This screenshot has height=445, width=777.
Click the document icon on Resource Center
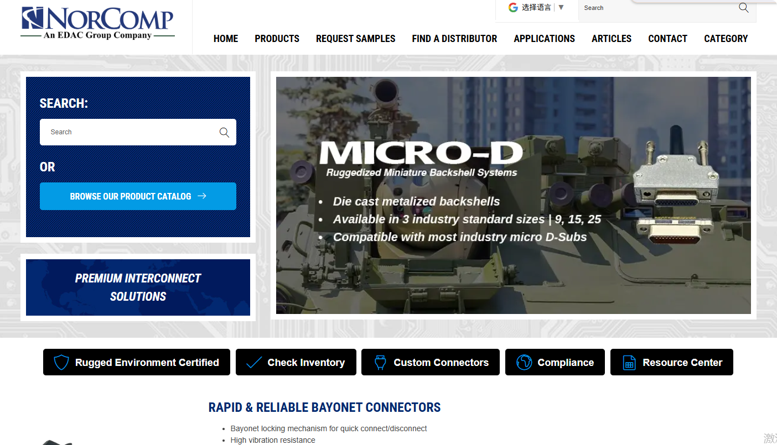pos(629,362)
